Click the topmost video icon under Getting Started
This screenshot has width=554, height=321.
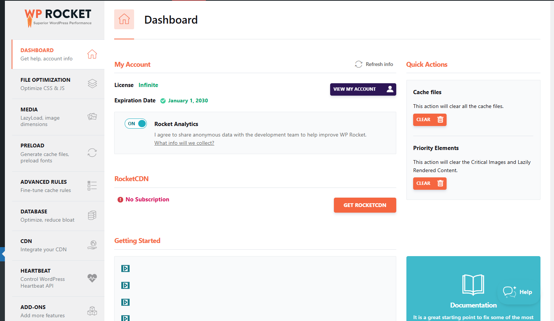point(125,268)
